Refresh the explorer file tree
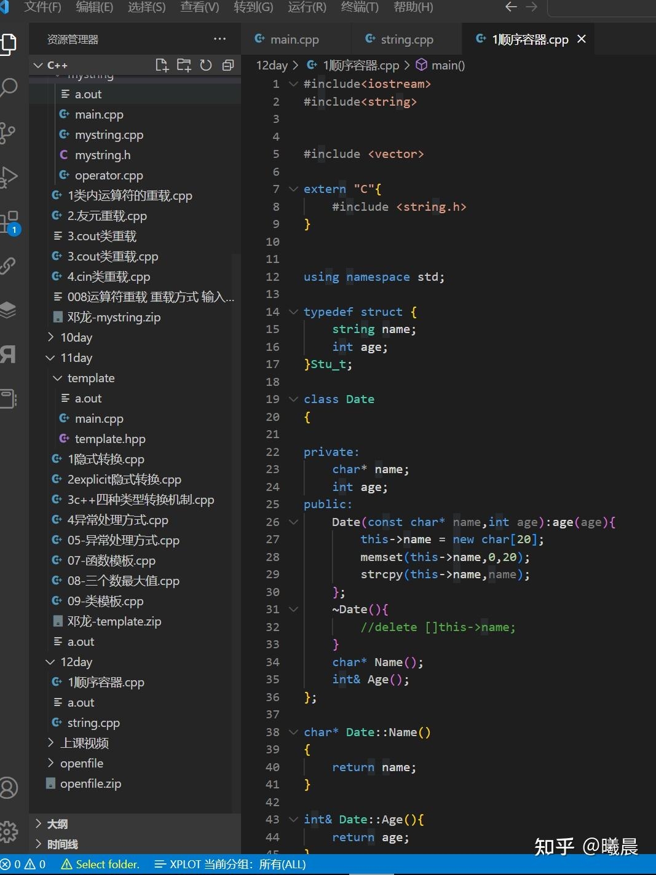The height and width of the screenshot is (875, 656). (206, 65)
